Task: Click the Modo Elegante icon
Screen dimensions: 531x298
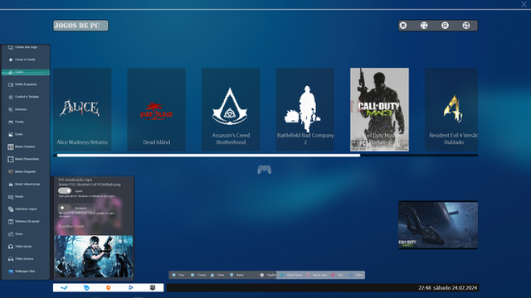Action: (11, 171)
